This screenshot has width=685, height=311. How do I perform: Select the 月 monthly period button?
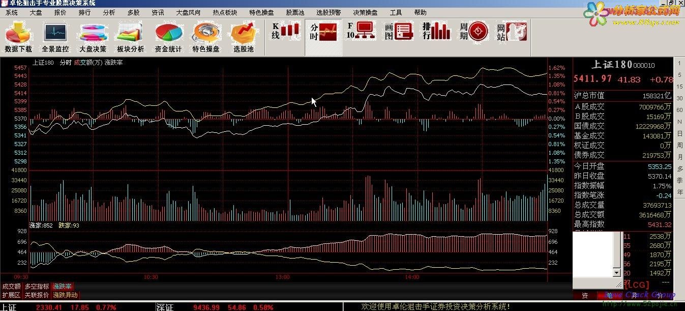pos(679,157)
